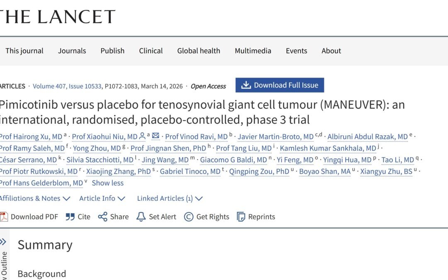The width and height of the screenshot is (448, 280).
Task: Click the person icon beside Xiaohui Niu
Action: (142, 136)
